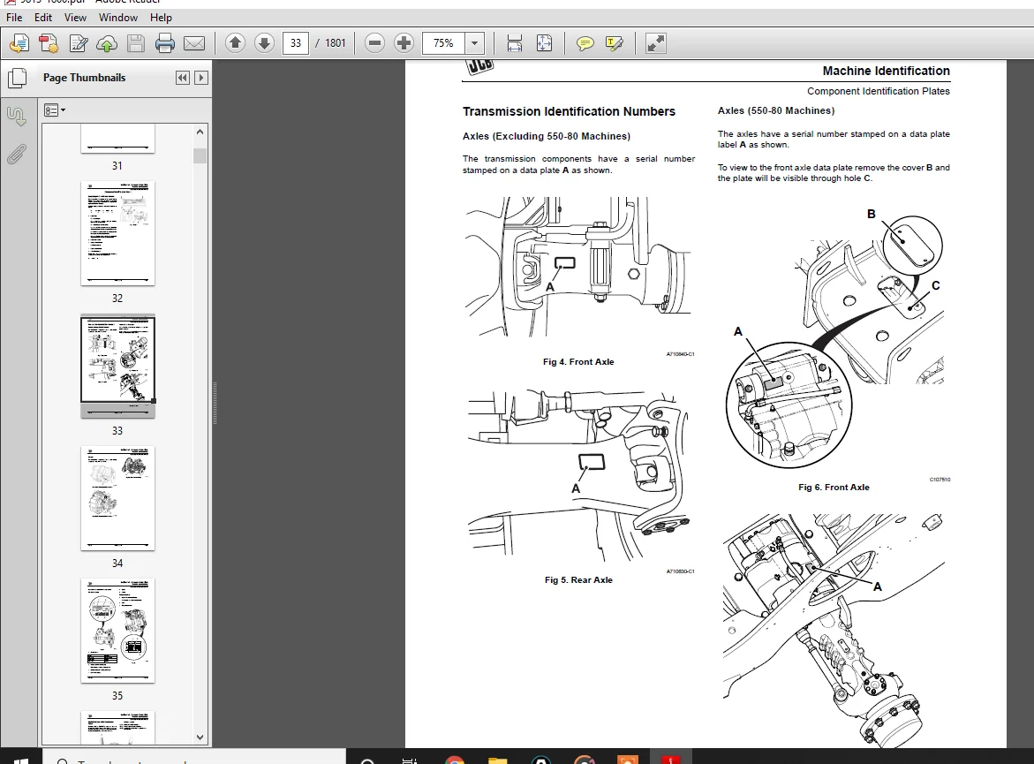Click the page number field showing 33
This screenshot has width=1034, height=764.
click(x=296, y=43)
